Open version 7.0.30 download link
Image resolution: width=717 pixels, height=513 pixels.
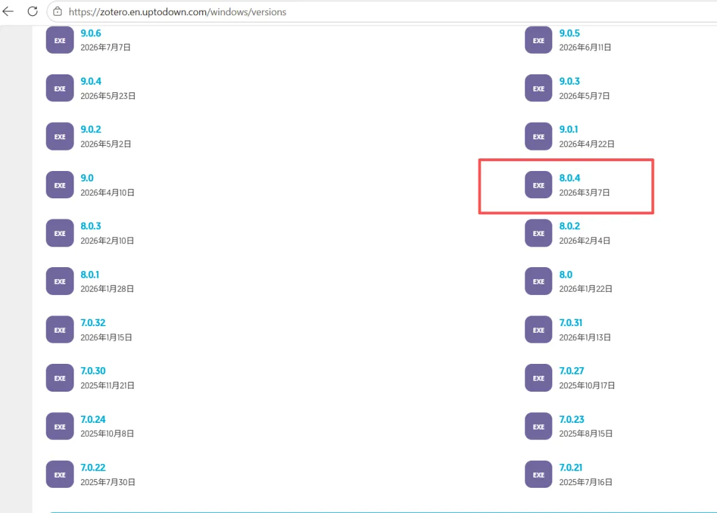(x=93, y=370)
